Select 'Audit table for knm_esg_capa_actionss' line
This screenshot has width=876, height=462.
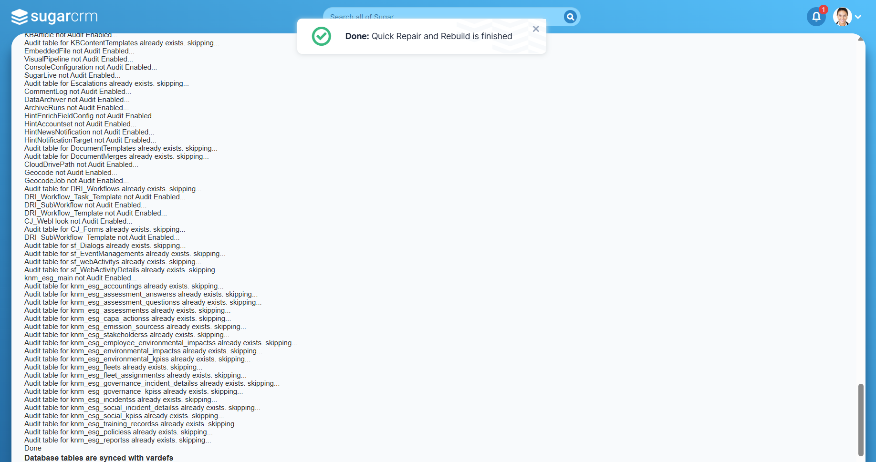[128, 318]
